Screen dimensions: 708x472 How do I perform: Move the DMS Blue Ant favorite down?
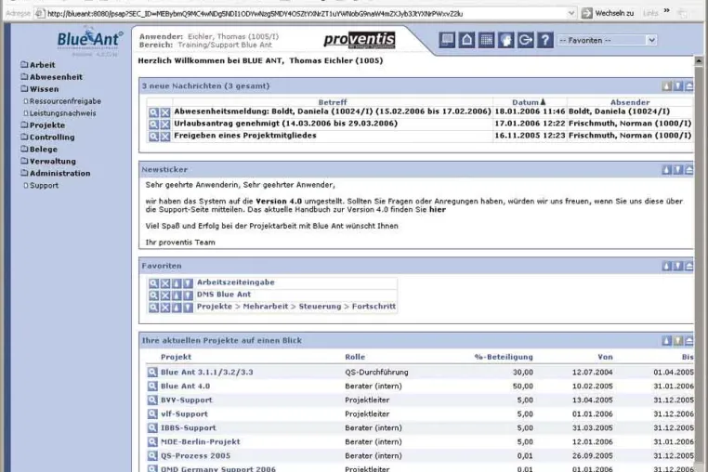point(188,295)
